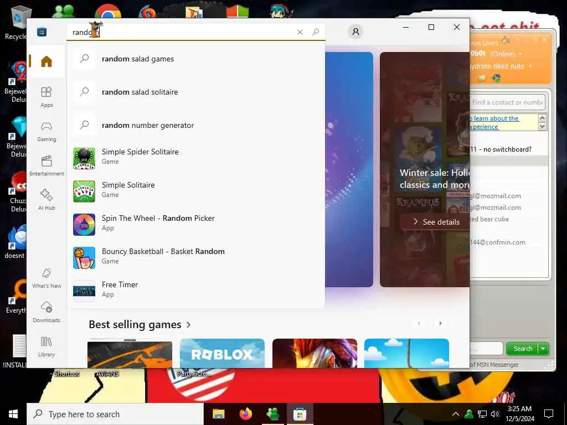The height and width of the screenshot is (425, 567).
Task: Open File Explorer from taskbar
Action: coord(218,414)
